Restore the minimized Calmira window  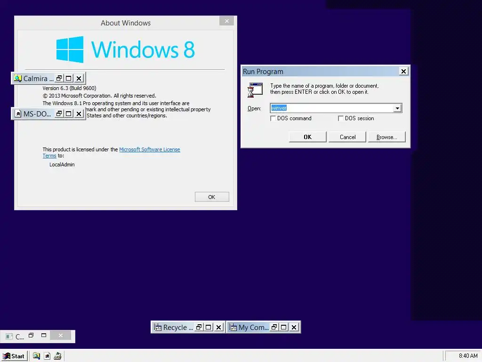59,78
